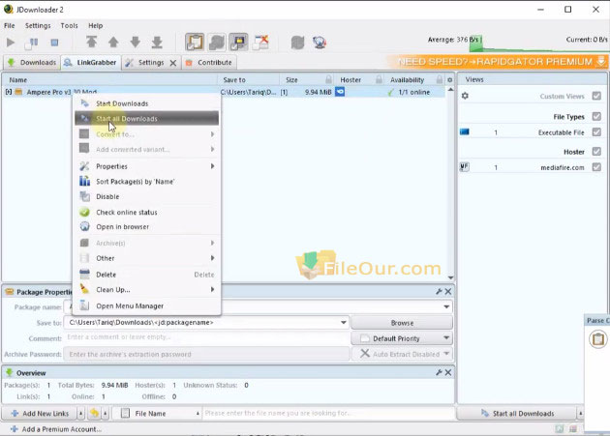The width and height of the screenshot is (610, 436).
Task: Switch to the Downloads tab
Action: pyautogui.click(x=32, y=63)
